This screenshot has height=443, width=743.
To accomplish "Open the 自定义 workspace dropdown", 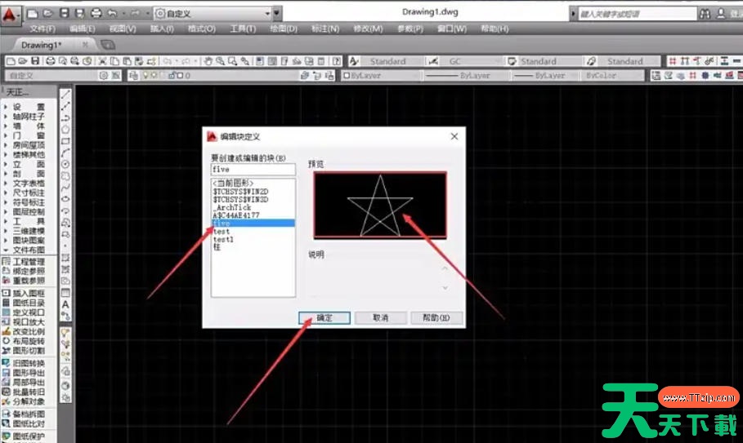I will pyautogui.click(x=215, y=14).
